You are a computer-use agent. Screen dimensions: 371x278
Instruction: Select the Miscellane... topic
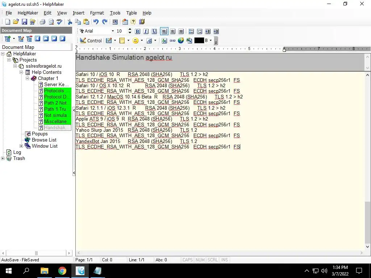pos(58,121)
